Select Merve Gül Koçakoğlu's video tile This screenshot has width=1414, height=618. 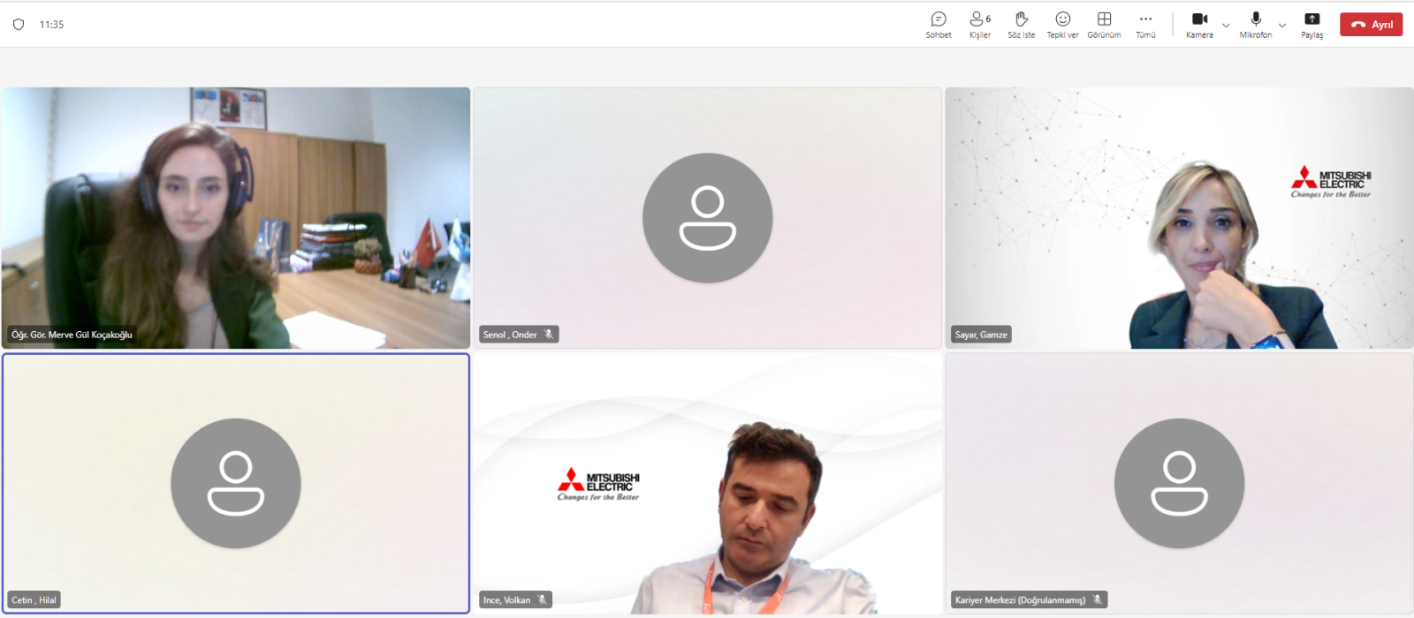pos(235,217)
